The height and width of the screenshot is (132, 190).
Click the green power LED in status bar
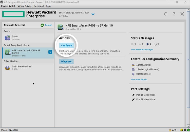pos(188,130)
